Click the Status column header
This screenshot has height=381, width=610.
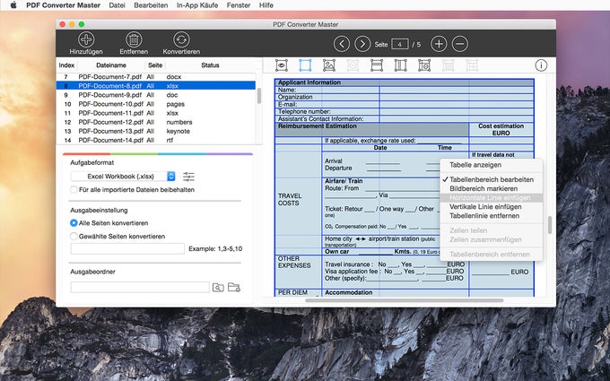click(210, 65)
